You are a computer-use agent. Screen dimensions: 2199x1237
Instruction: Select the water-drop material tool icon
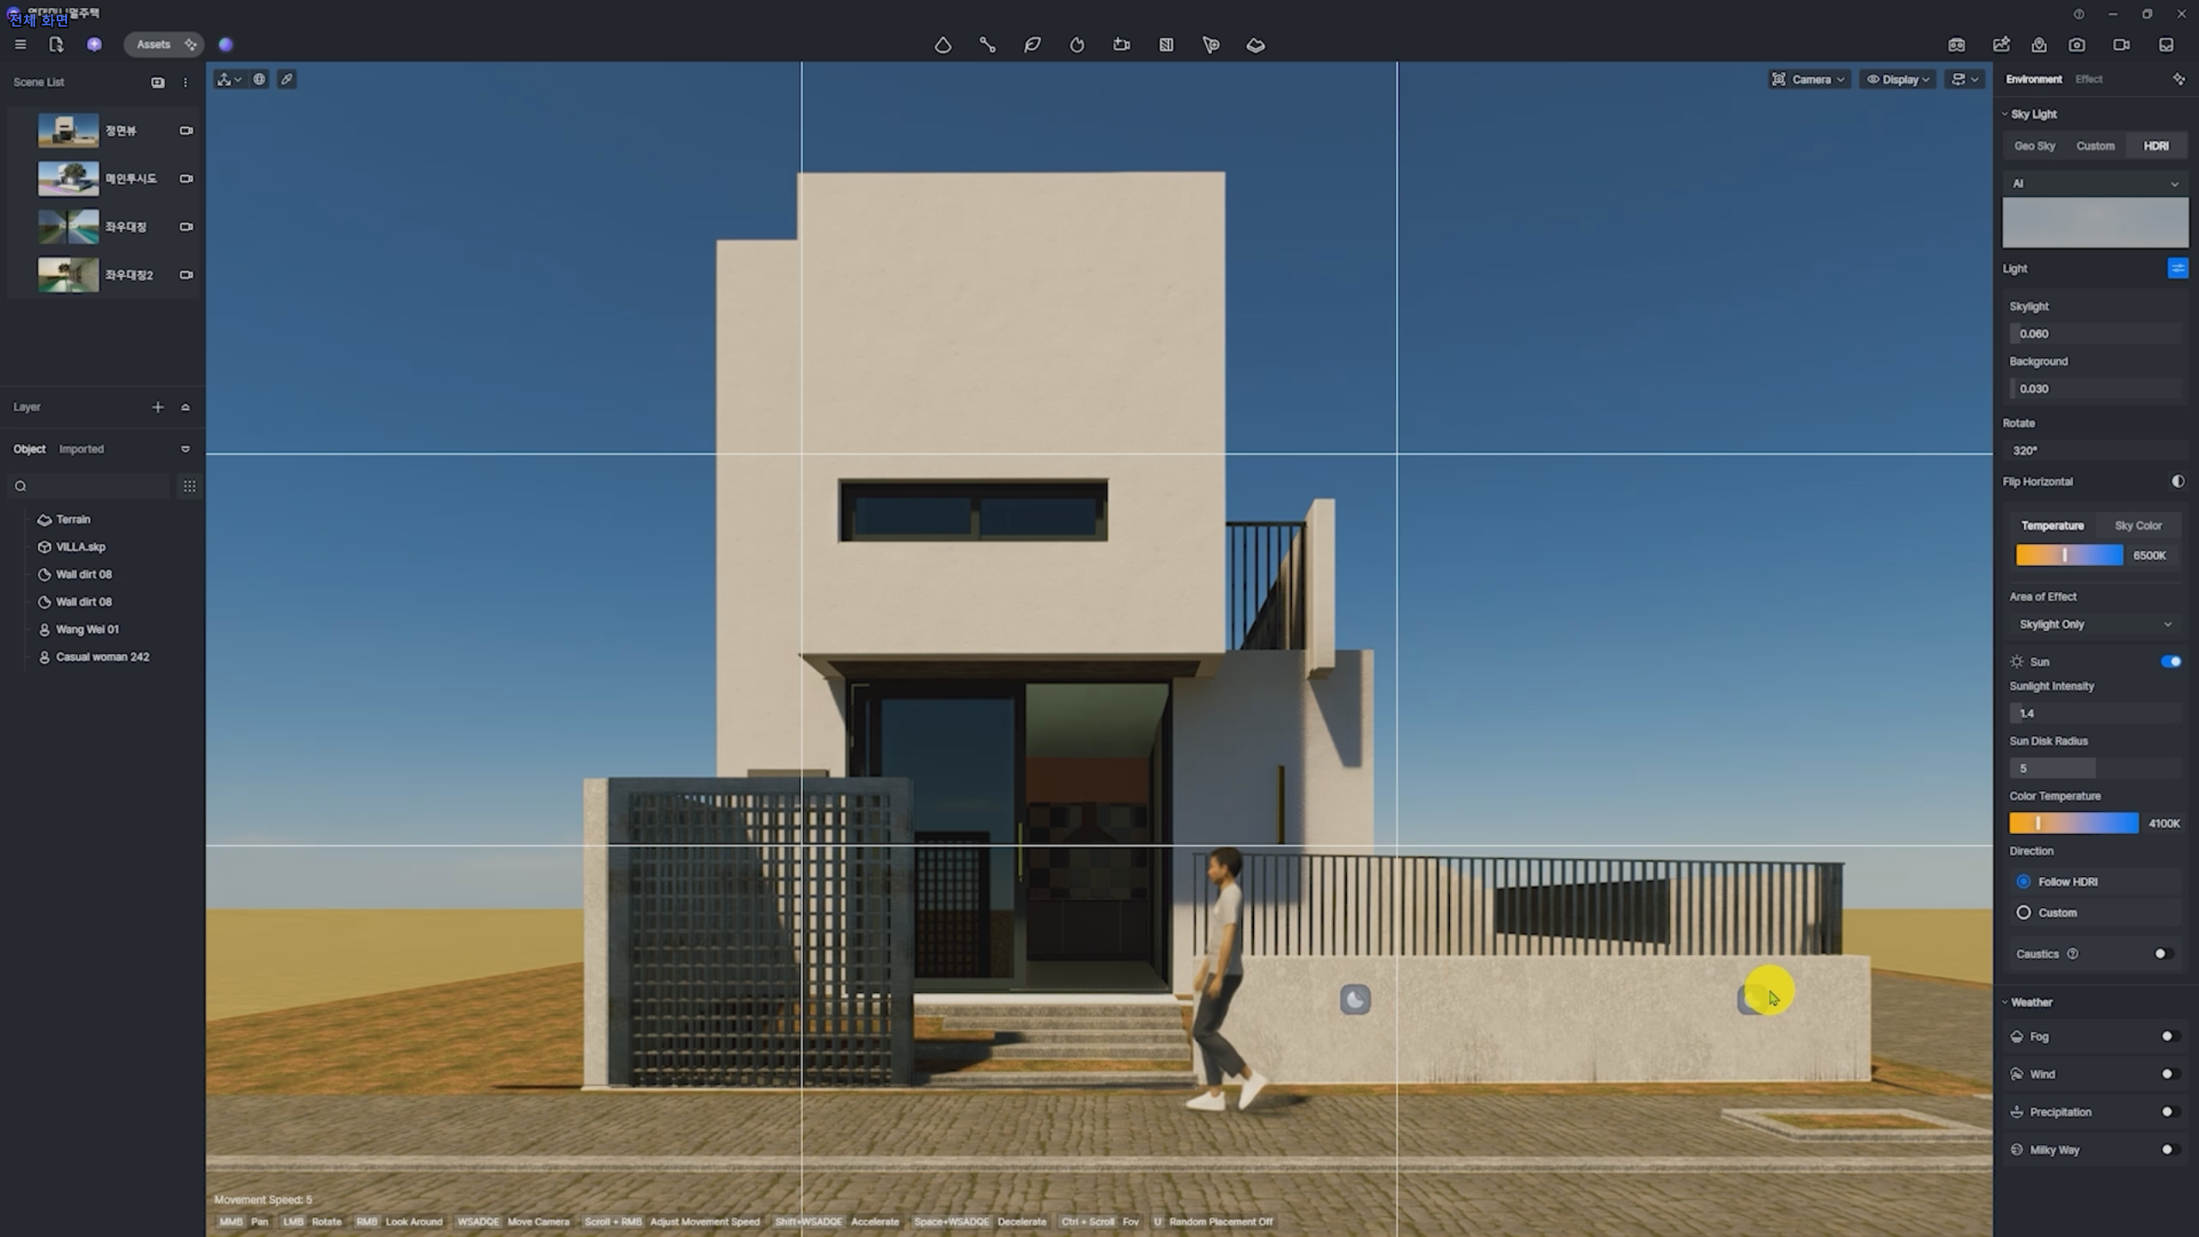pyautogui.click(x=943, y=45)
